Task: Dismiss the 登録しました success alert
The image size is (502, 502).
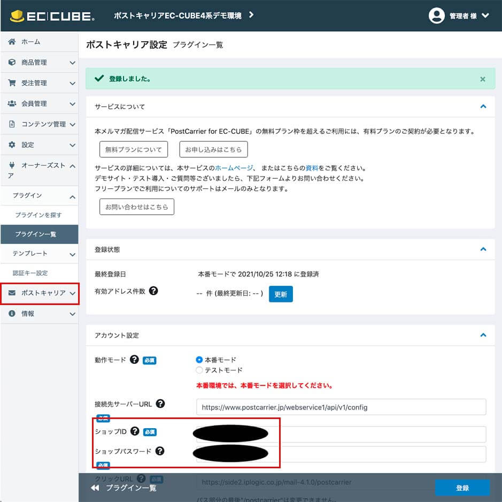Action: [x=483, y=79]
